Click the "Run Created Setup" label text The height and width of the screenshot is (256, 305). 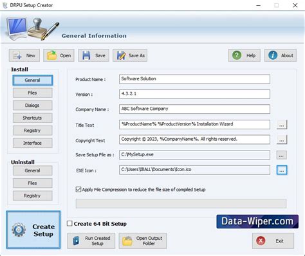(x=98, y=241)
